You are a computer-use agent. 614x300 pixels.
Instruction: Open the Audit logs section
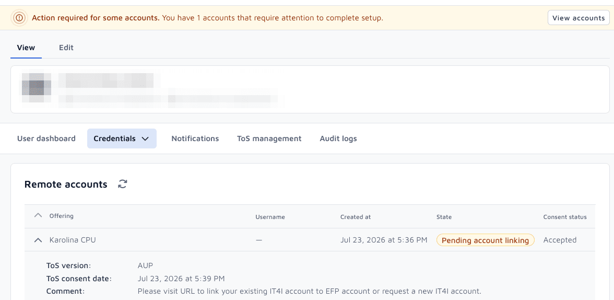pos(338,139)
